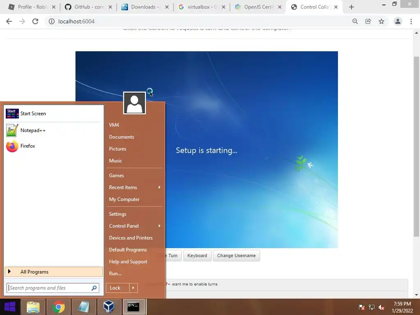Screen dimensions: 420x315
Task: Open Games from start menu
Action: point(116,176)
